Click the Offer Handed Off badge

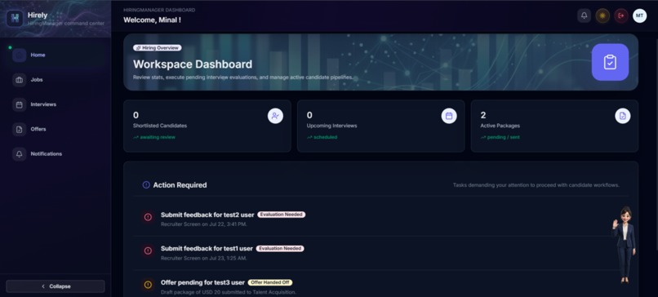(x=270, y=282)
